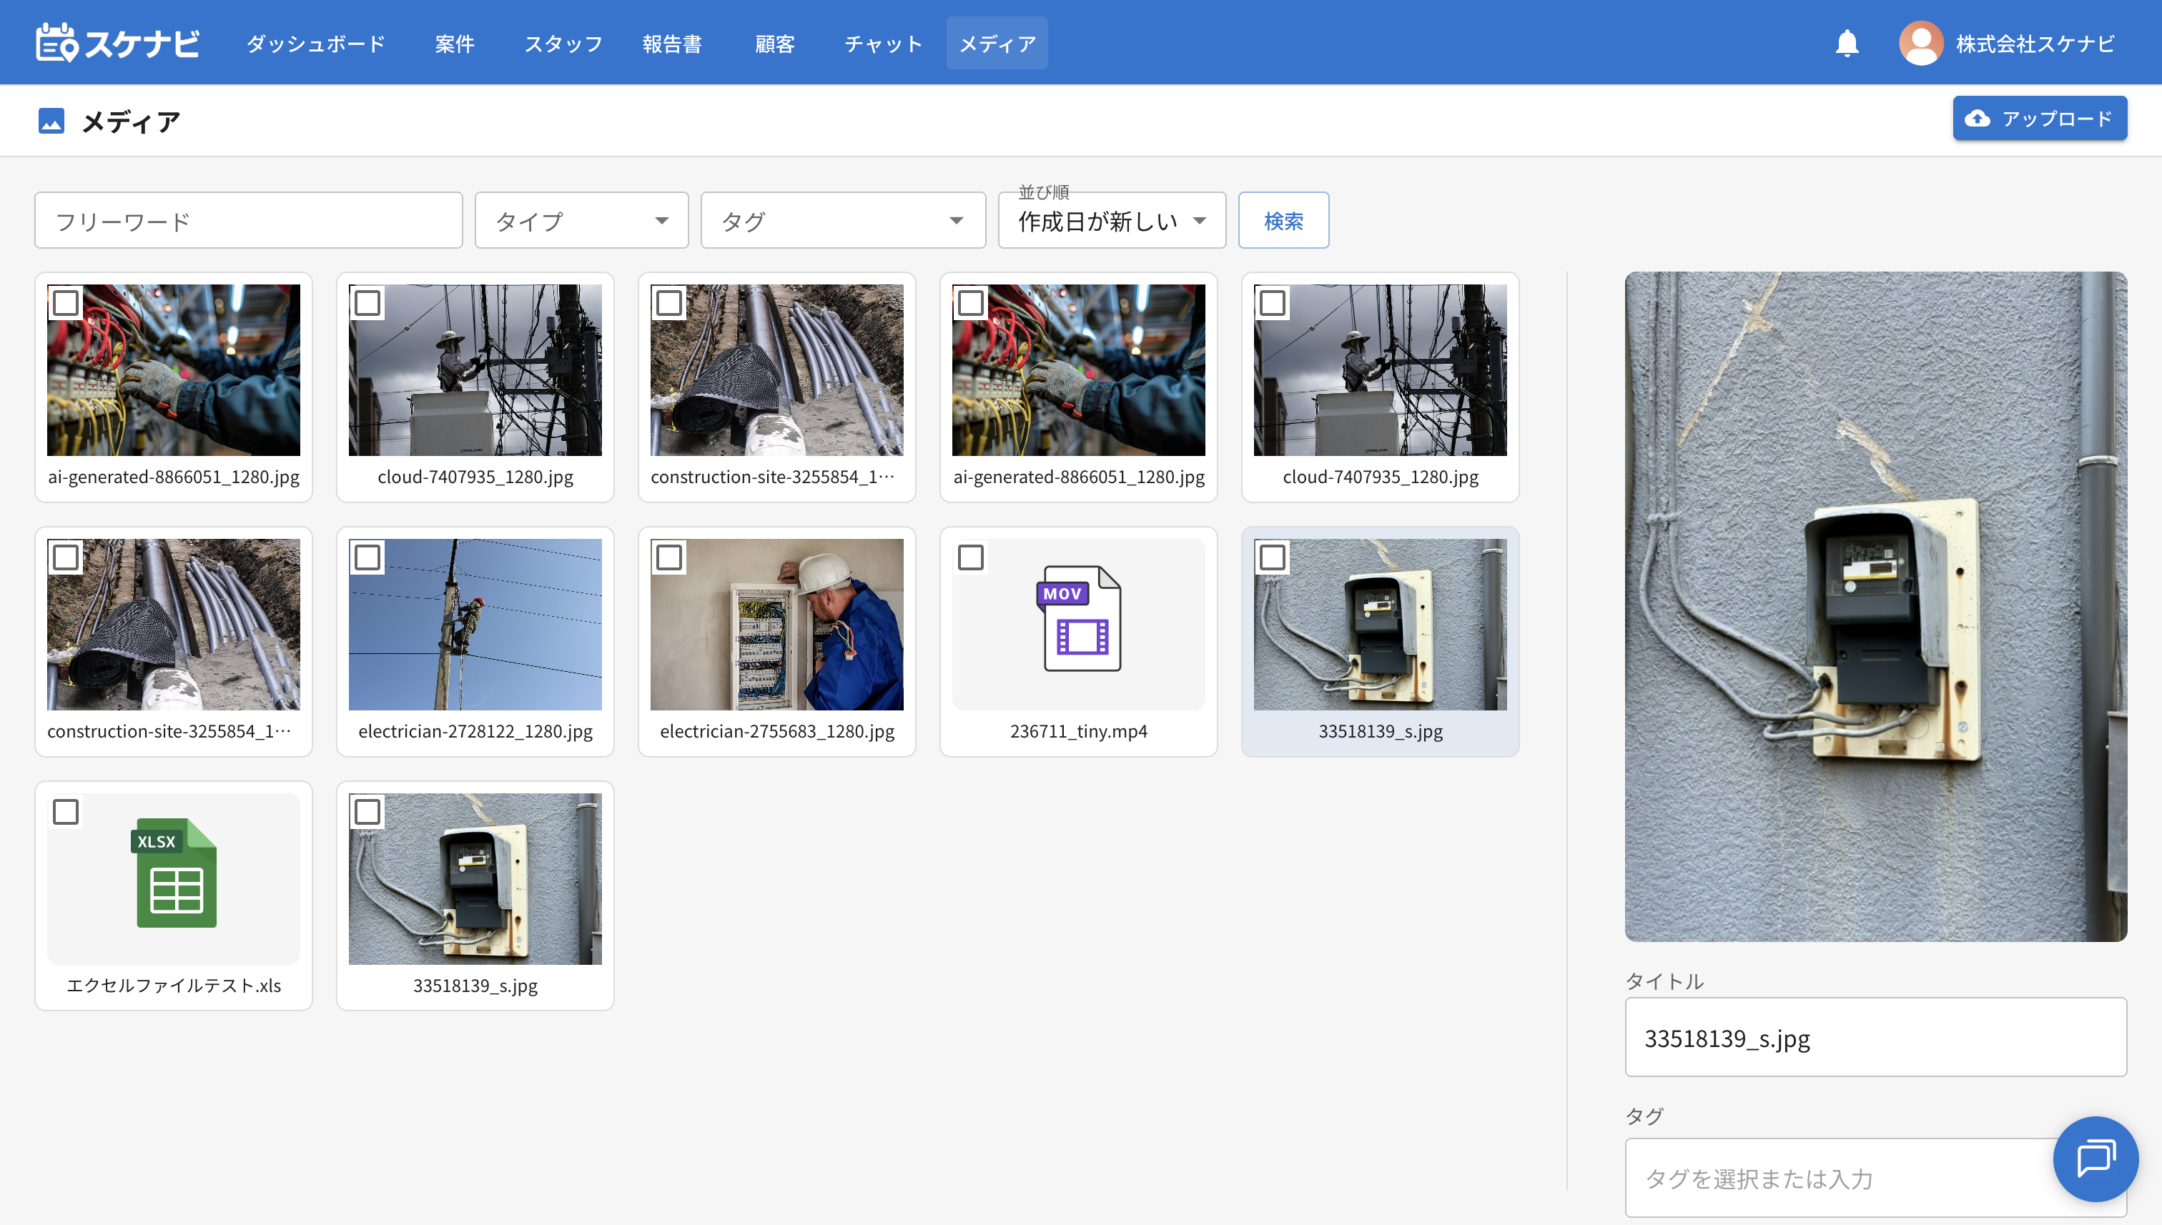Check the box on electrician-2728122_1280.jpg
Image resolution: width=2162 pixels, height=1225 pixels.
367,557
